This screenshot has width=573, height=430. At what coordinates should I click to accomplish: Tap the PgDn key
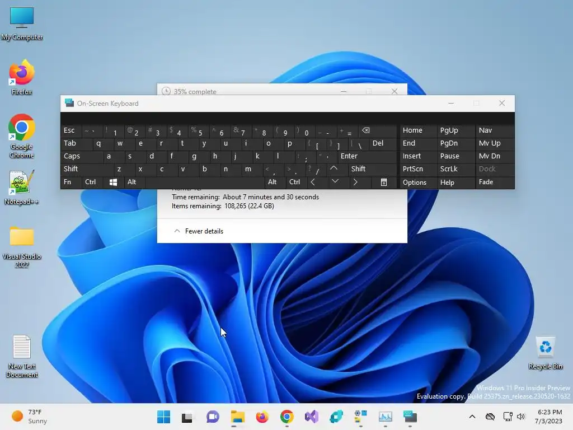(455, 143)
